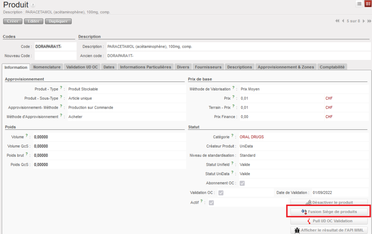This screenshot has height=234, width=372.
Task: Toggle the Abonnement OC checkbox
Action: (242, 183)
